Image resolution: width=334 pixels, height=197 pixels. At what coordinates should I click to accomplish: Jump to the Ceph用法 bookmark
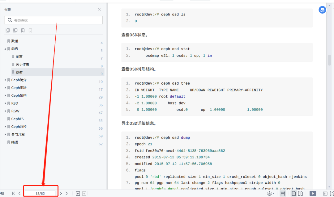pos(19,88)
